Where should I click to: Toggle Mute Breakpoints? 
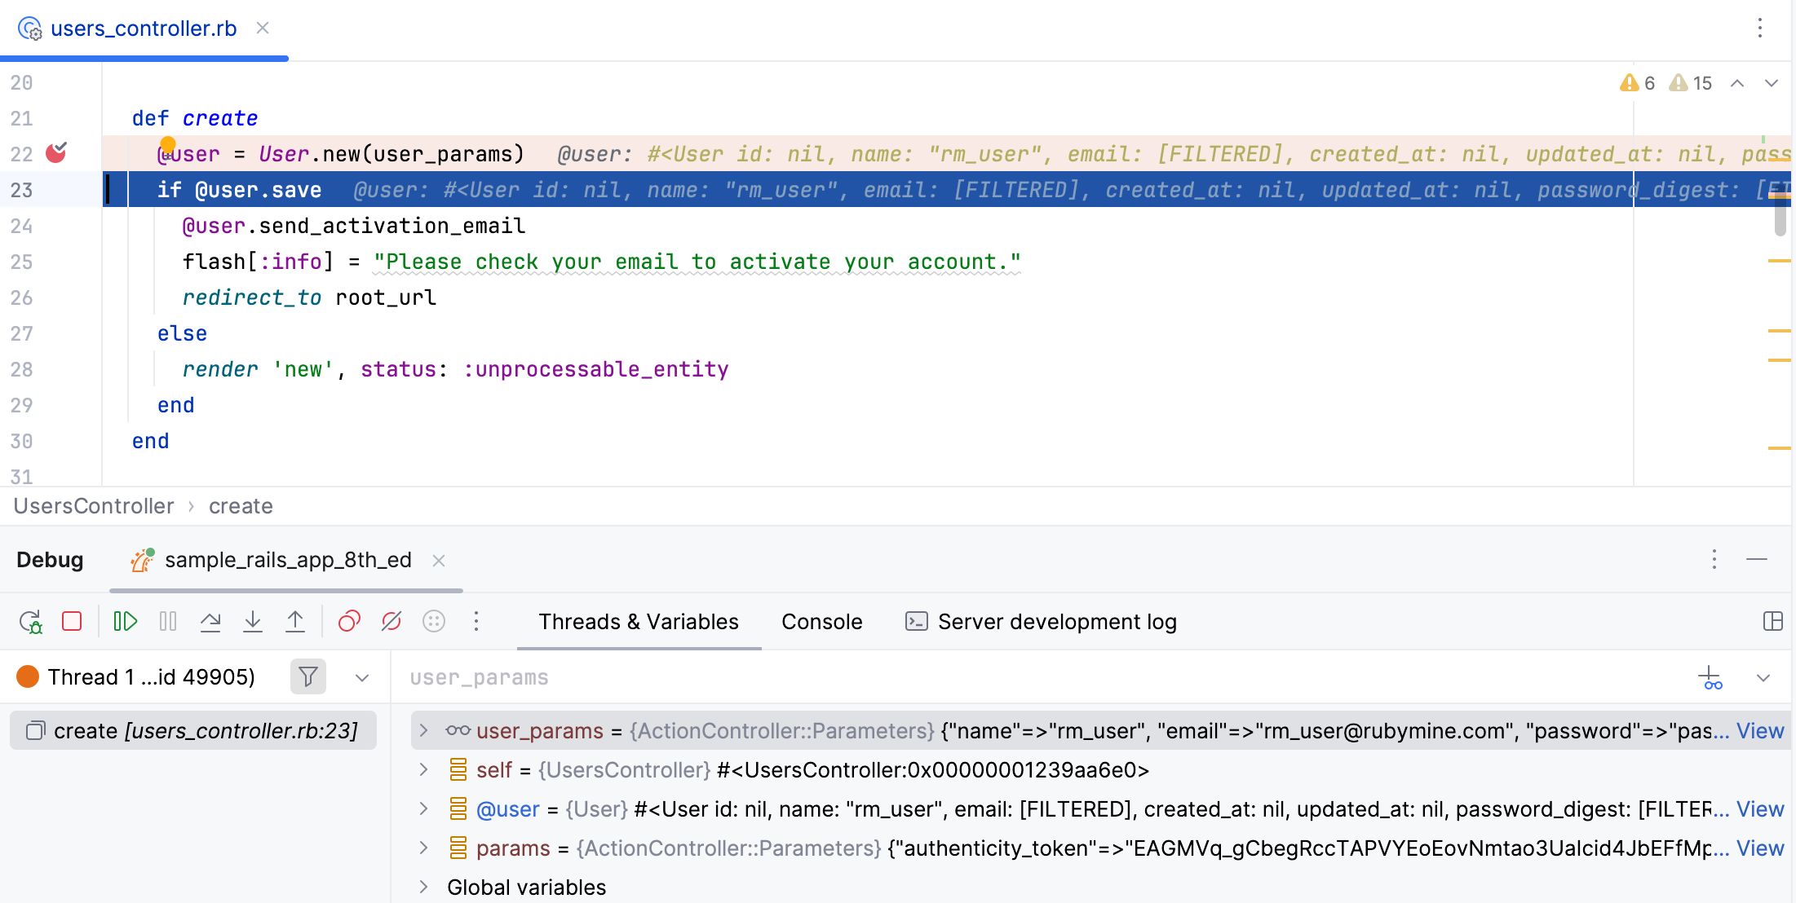click(x=391, y=622)
